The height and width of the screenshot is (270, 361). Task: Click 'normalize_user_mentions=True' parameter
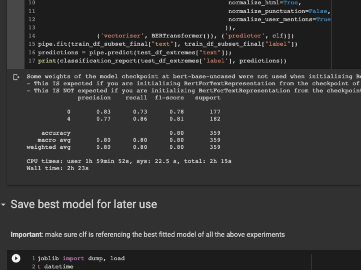279,19
